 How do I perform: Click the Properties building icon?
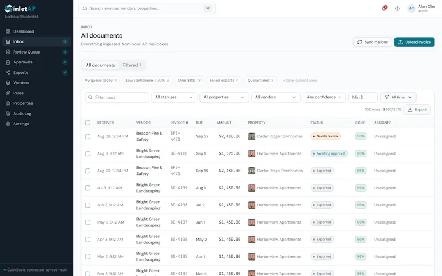[x=8, y=103]
